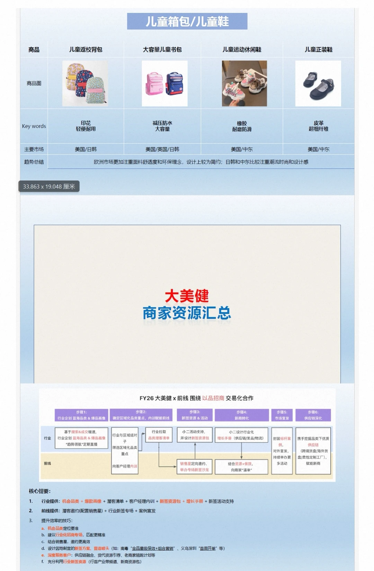Select the 步骤3 新签资源 & 活动 header box
Image resolution: width=374 pixels, height=571 pixels.
[195, 415]
